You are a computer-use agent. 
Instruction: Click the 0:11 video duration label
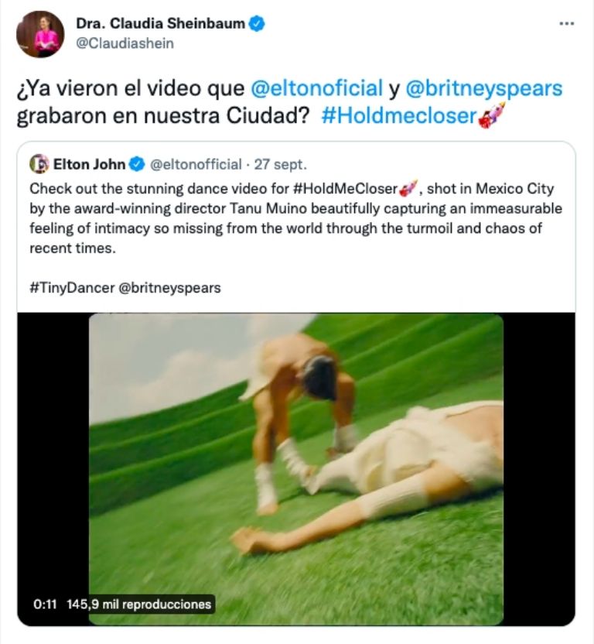coord(45,605)
